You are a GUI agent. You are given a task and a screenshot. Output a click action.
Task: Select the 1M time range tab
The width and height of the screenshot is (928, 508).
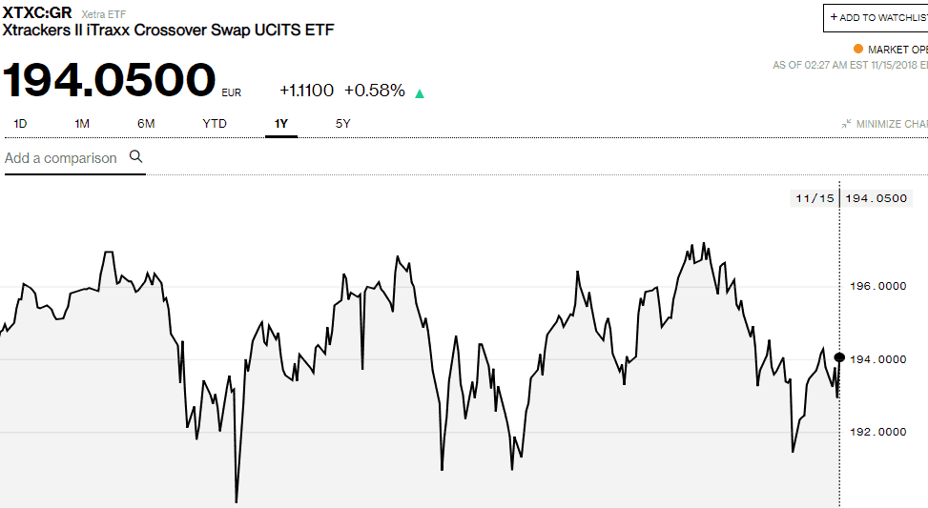coord(82,124)
